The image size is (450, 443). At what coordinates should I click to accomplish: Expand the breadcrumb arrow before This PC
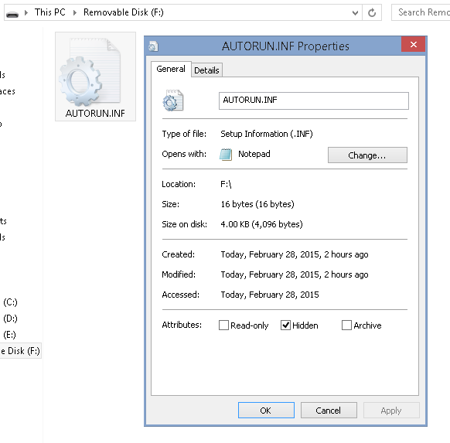coord(26,12)
